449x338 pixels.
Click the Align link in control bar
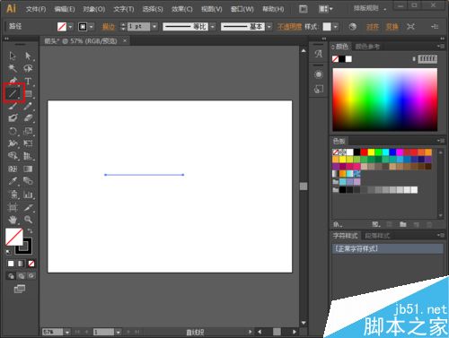pos(373,27)
